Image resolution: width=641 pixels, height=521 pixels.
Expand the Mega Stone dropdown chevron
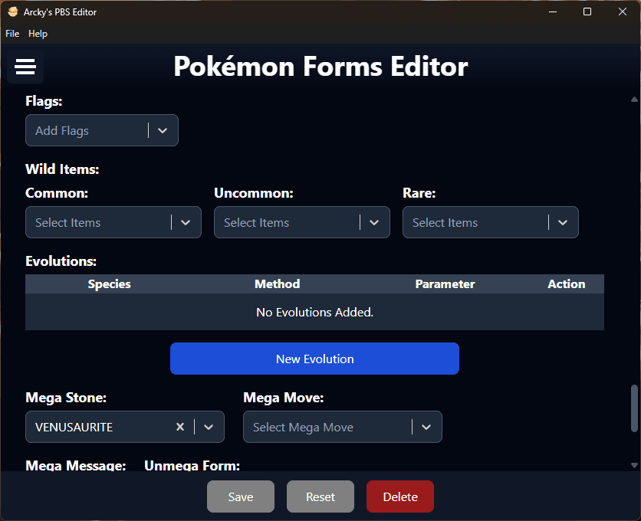(x=209, y=427)
